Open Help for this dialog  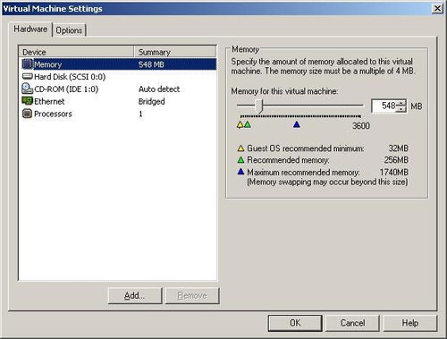pyautogui.click(x=410, y=323)
